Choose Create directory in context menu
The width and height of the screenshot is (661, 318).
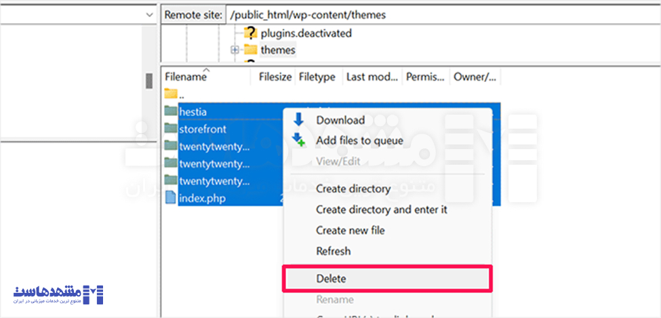click(353, 188)
